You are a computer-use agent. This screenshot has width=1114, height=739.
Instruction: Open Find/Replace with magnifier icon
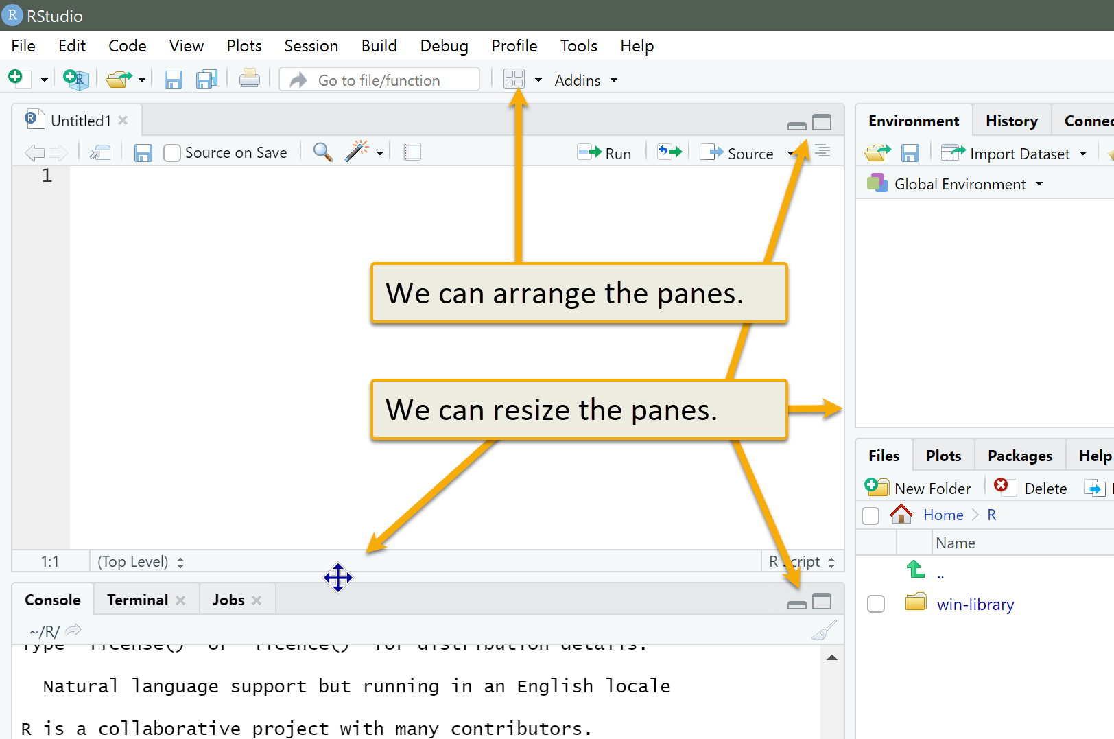click(x=323, y=152)
